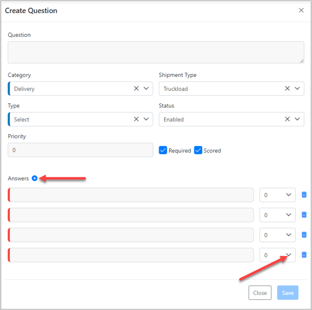Image resolution: width=312 pixels, height=310 pixels.
Task: Delete the second answer row
Action: [x=304, y=215]
